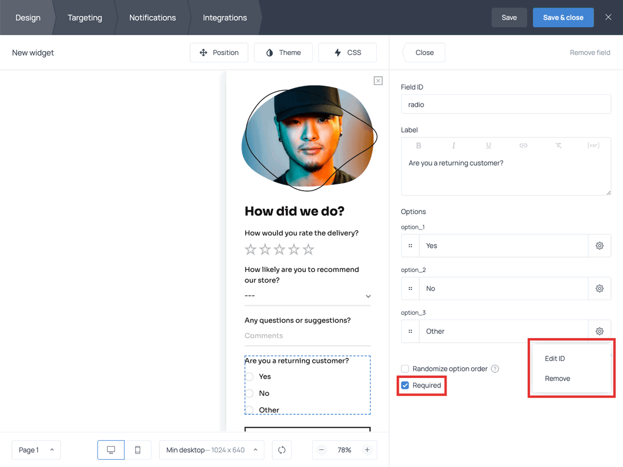Screen dimensions: 623x467
Task: Select Edit ID from the option menu
Action: click(x=554, y=358)
